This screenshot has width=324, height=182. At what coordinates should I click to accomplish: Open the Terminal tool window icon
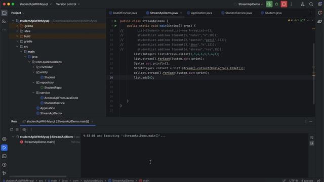4,156
